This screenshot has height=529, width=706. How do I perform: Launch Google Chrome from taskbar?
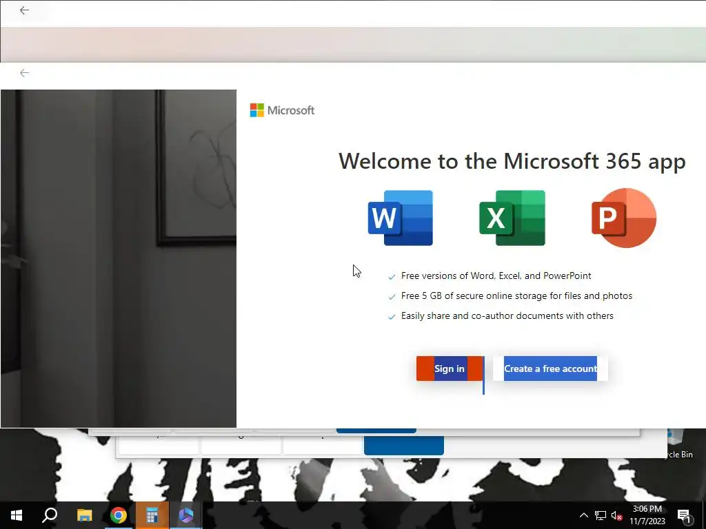coord(118,515)
